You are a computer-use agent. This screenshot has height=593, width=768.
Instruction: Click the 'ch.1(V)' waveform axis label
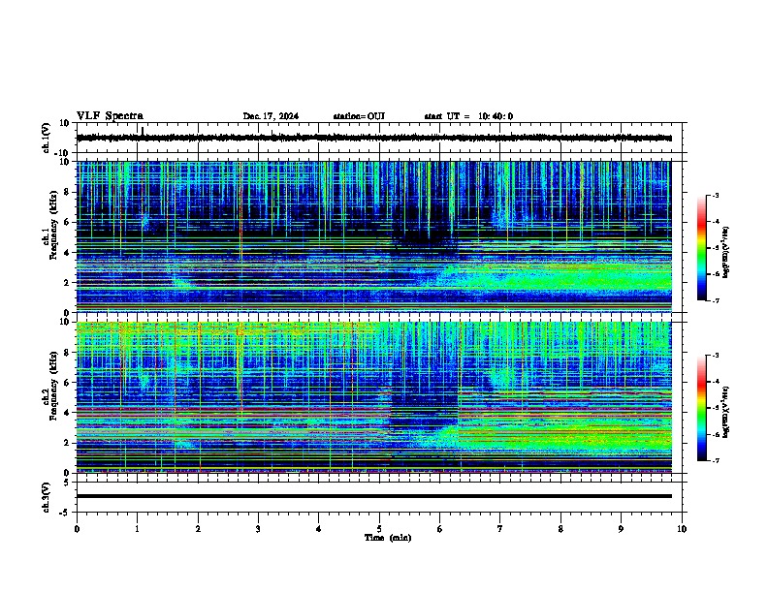(x=47, y=138)
